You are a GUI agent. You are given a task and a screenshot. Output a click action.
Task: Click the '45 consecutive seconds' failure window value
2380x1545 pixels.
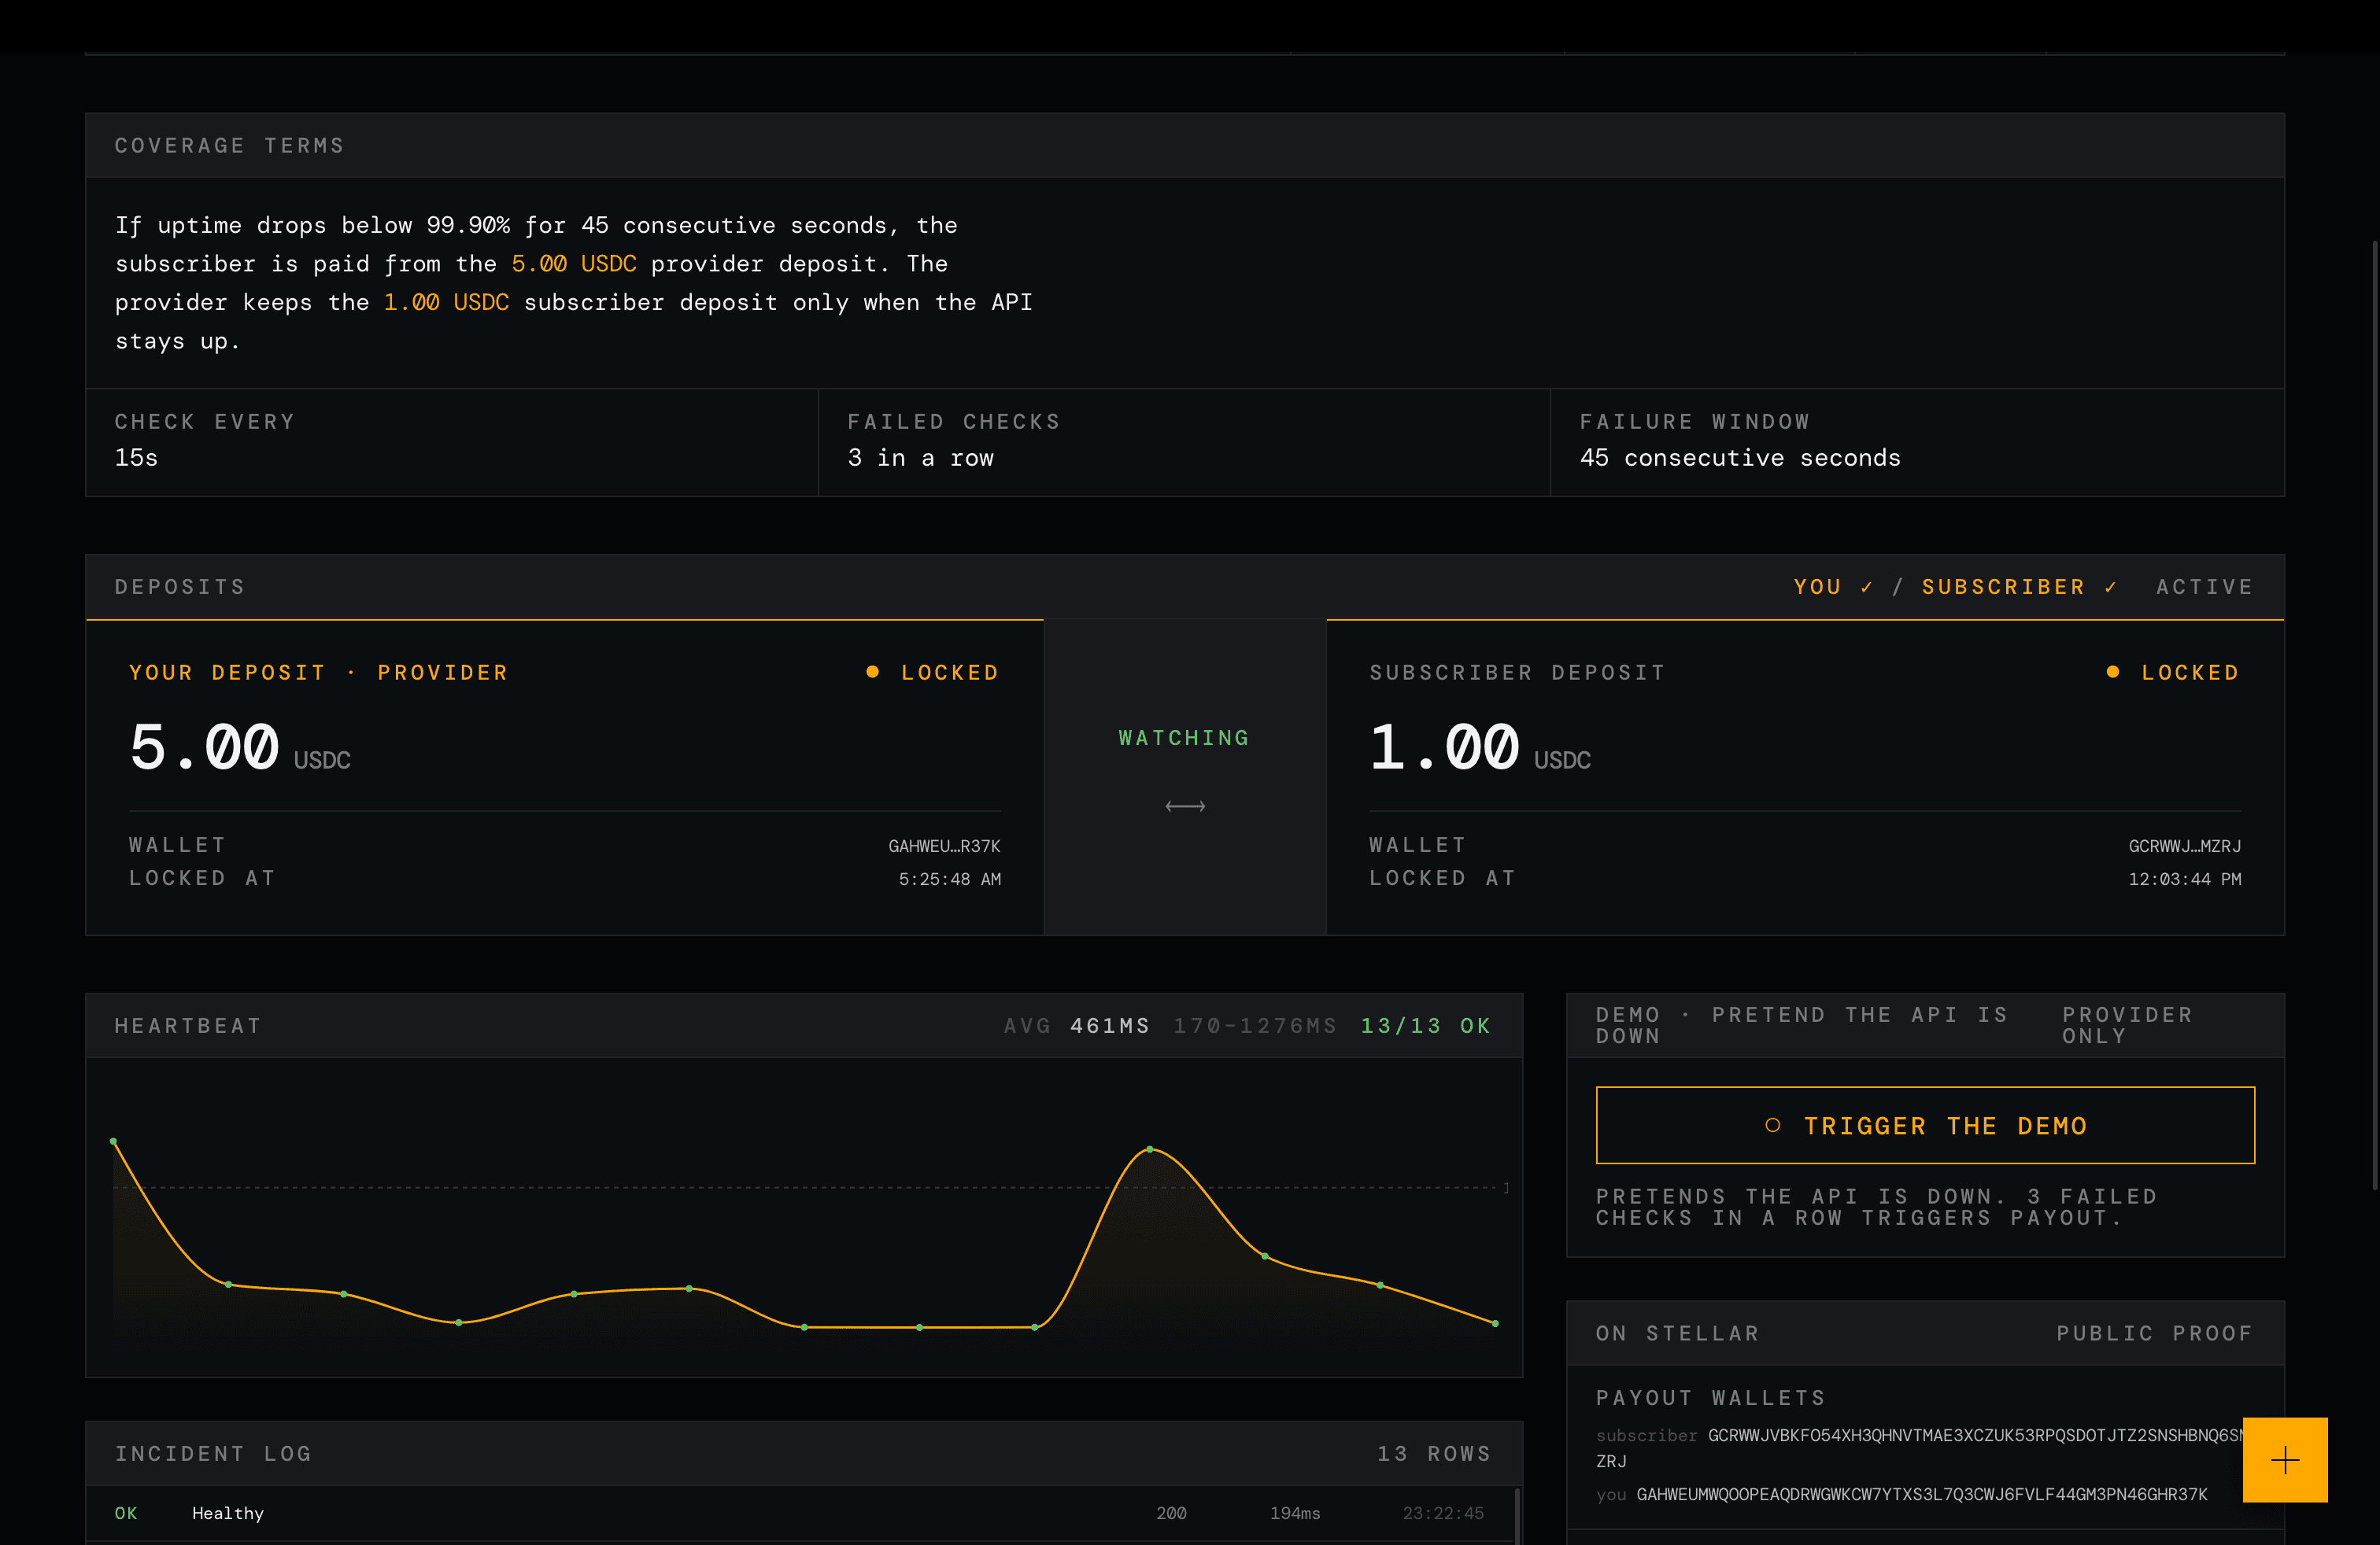[x=1740, y=458]
